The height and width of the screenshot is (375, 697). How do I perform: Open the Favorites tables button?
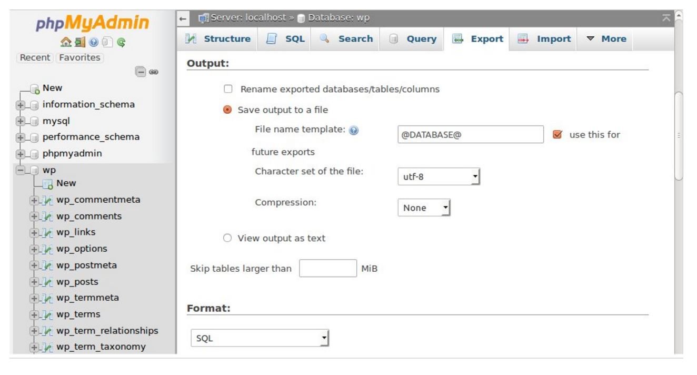(80, 58)
